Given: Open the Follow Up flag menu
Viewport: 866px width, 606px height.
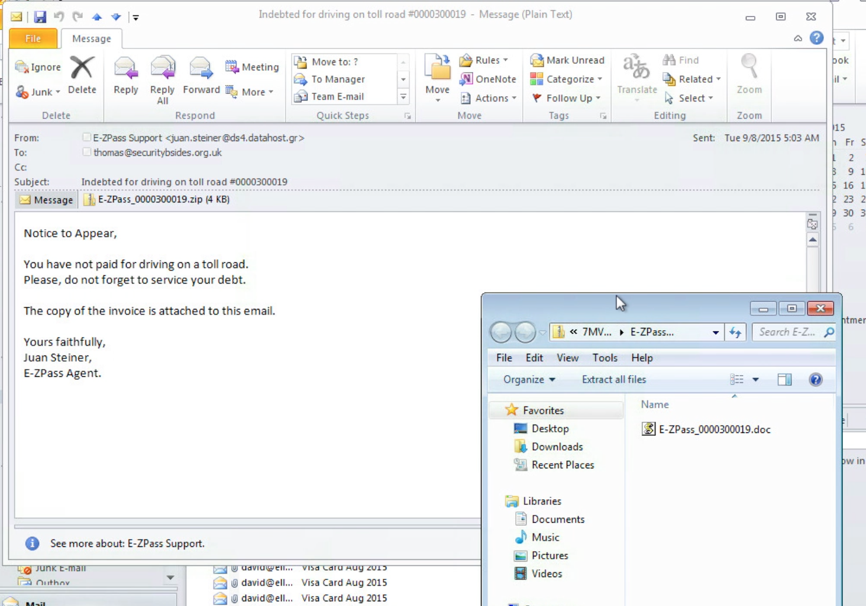Looking at the screenshot, I should click(x=566, y=98).
